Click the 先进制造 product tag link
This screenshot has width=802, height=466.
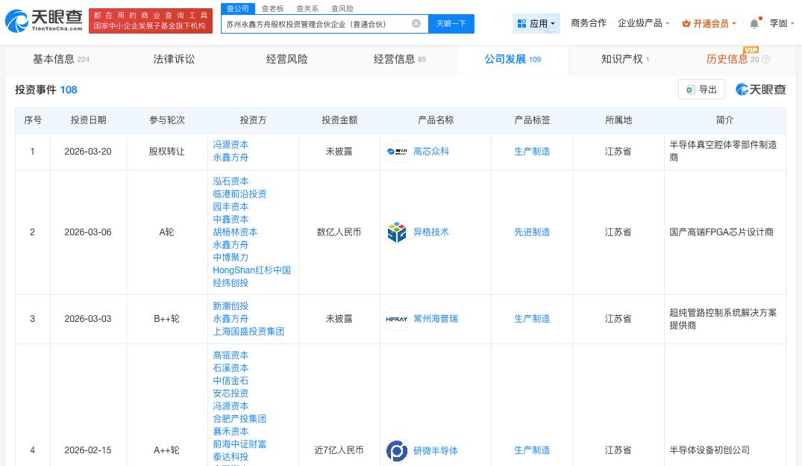click(532, 232)
